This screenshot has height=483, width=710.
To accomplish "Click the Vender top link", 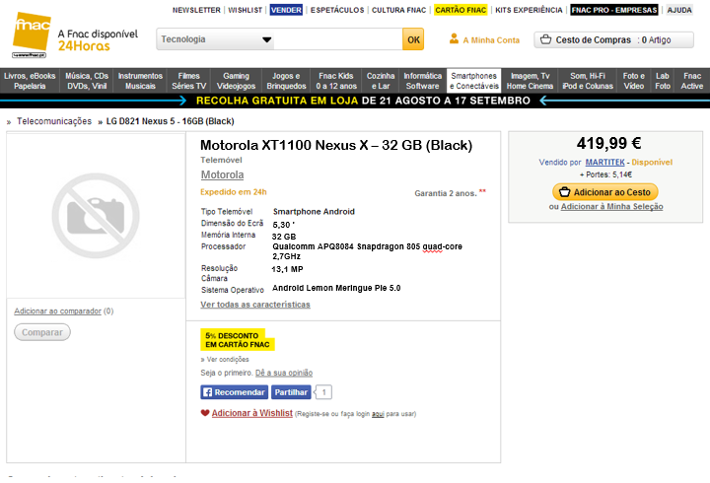I will coord(286,10).
